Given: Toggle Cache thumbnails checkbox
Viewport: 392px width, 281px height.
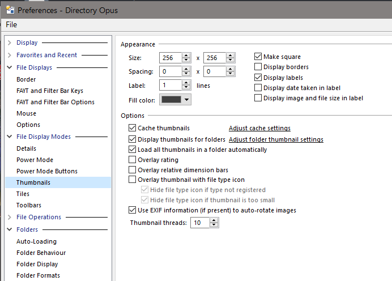Looking at the screenshot, I should [133, 129].
